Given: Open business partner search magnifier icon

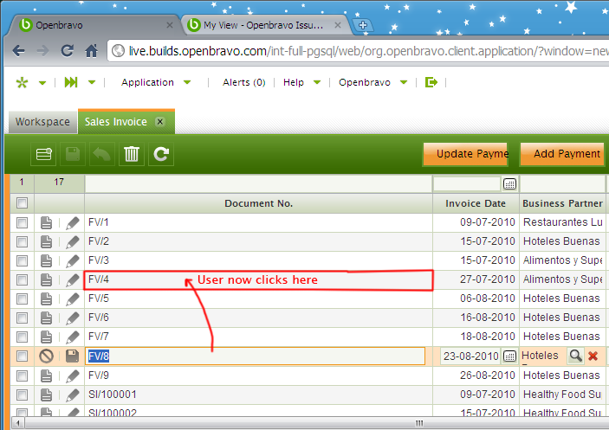Looking at the screenshot, I should coord(575,356).
